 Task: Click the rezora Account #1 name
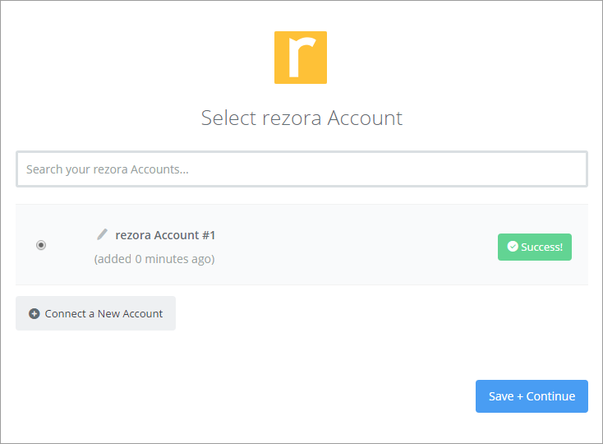pos(165,235)
